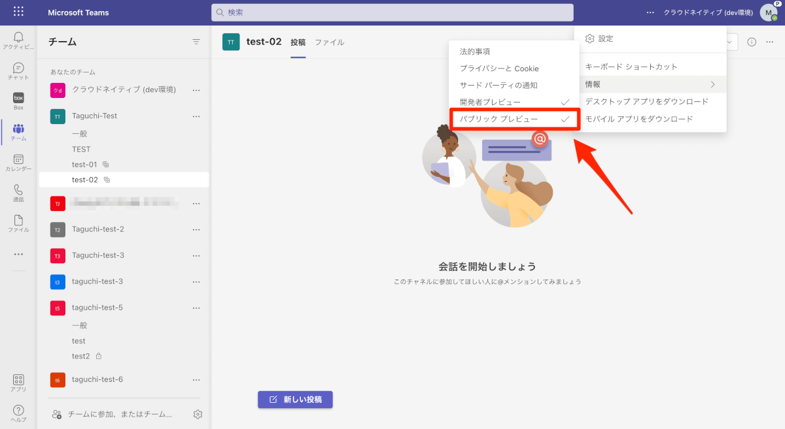The image size is (785, 429).
Task: Toggle 開発者プレビュー option
Action: coord(514,103)
